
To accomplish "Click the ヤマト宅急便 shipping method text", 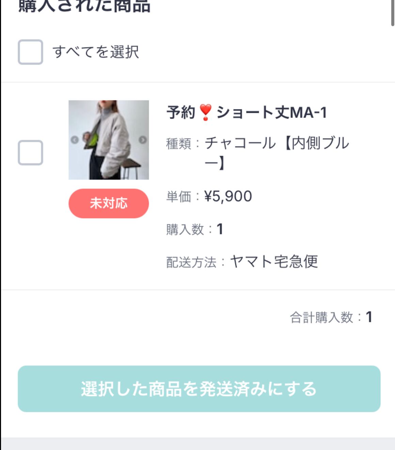I will pyautogui.click(x=274, y=262).
